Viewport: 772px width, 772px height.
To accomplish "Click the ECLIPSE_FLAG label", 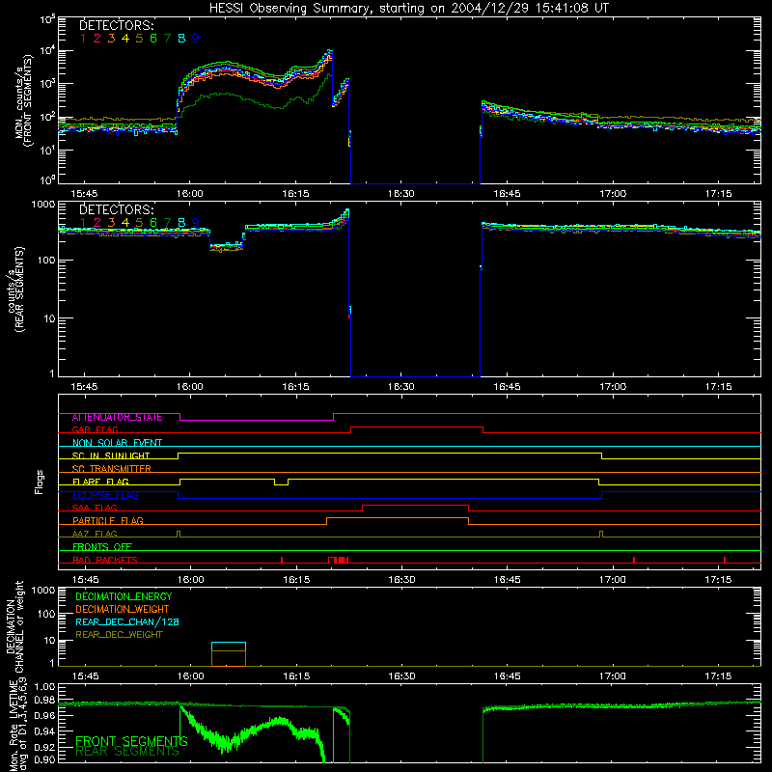I will click(x=105, y=495).
